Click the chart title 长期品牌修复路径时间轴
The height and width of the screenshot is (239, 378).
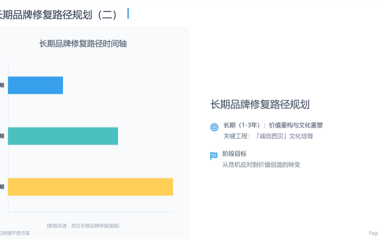83,44
